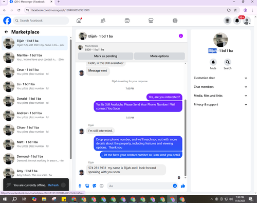Image resolution: width=257 pixels, height=203 pixels.
Task: Open the Windows Start menu
Action: pos(5,199)
